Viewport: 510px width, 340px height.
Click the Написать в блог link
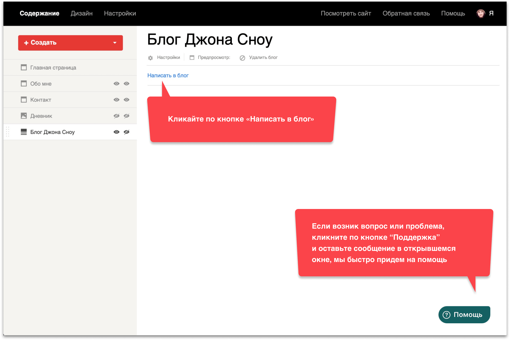click(168, 75)
